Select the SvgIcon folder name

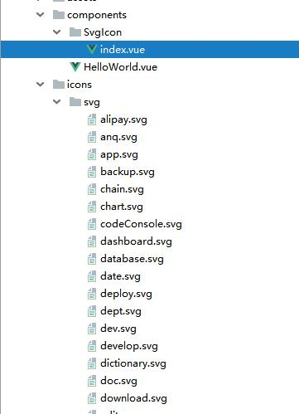pyautogui.click(x=103, y=32)
